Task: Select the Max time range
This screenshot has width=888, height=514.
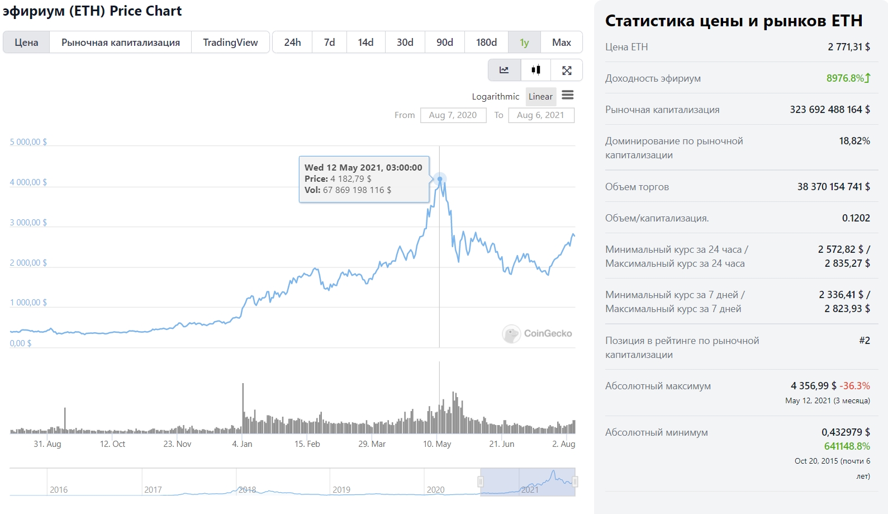Action: point(562,43)
